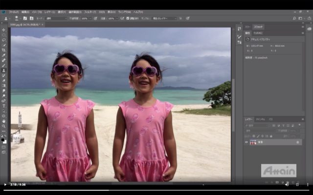
Task: Open video player more options
Action: coord(308,185)
